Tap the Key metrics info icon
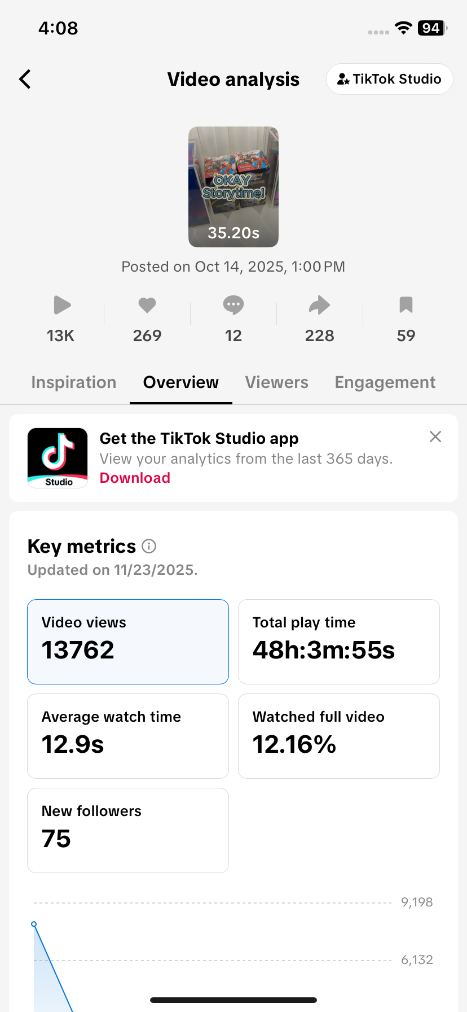 click(149, 546)
